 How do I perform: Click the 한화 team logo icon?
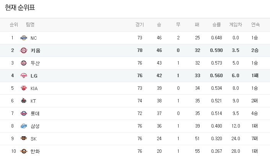24,151
